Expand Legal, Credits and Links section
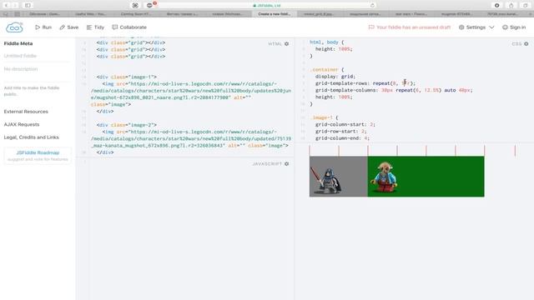This screenshot has width=534, height=300. pos(32,137)
